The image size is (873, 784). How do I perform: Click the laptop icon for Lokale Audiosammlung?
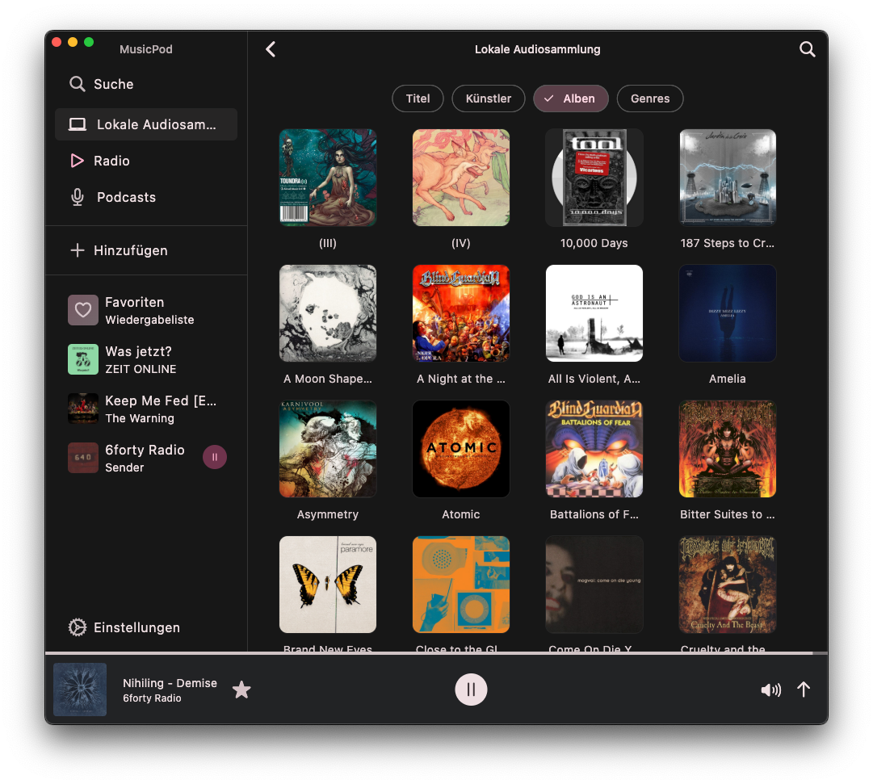click(x=78, y=124)
